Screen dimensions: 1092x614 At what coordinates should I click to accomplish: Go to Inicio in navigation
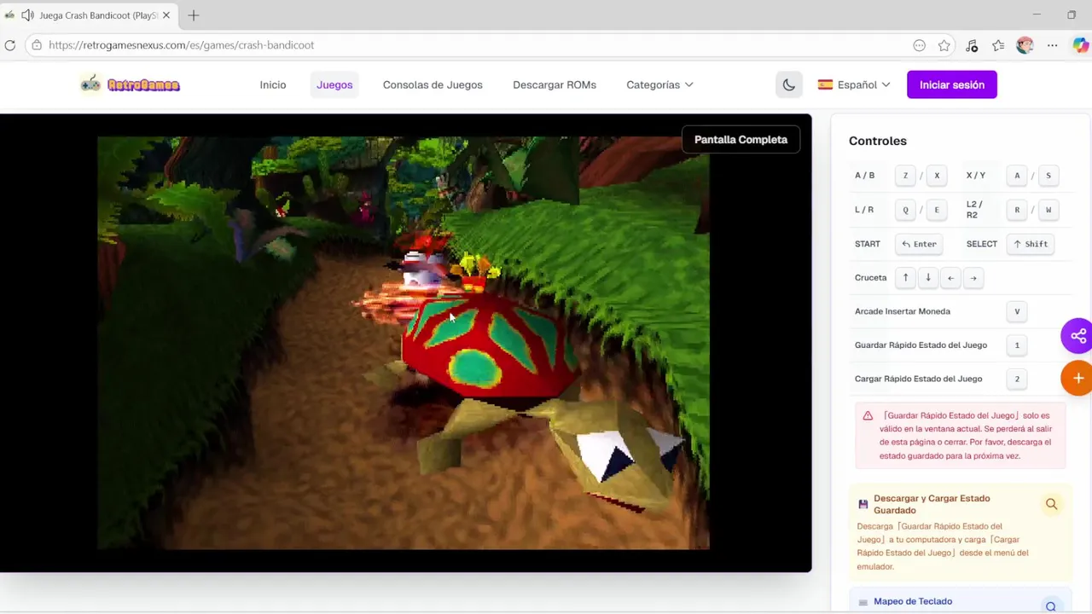pyautogui.click(x=273, y=84)
